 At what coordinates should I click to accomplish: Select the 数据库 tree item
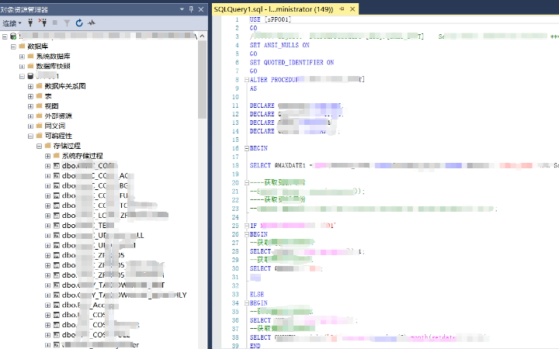(x=38, y=47)
